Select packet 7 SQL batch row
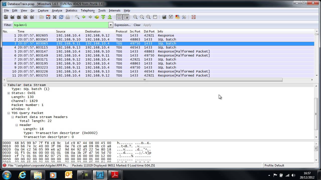 pos(158,59)
